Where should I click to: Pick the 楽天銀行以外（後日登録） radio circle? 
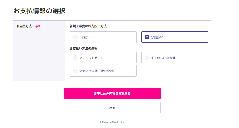[75, 71]
